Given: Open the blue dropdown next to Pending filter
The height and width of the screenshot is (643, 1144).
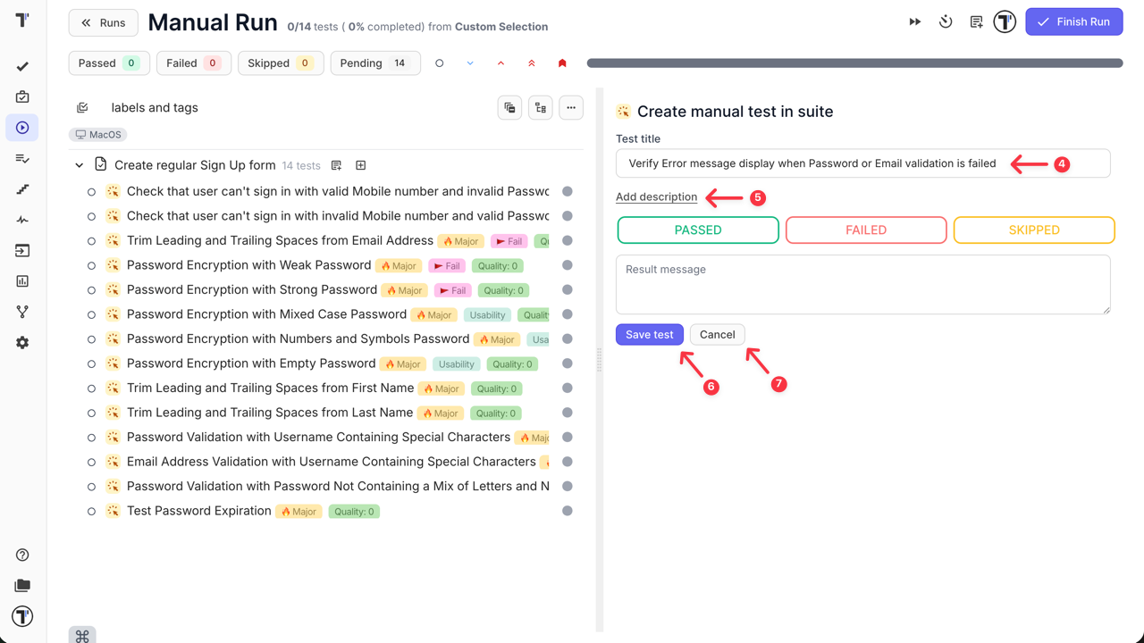Looking at the screenshot, I should 470,63.
